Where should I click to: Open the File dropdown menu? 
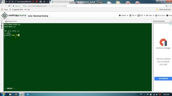pos(133,15)
